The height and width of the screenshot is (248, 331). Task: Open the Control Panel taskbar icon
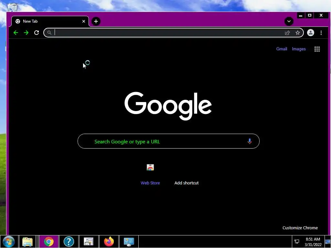tap(129, 242)
